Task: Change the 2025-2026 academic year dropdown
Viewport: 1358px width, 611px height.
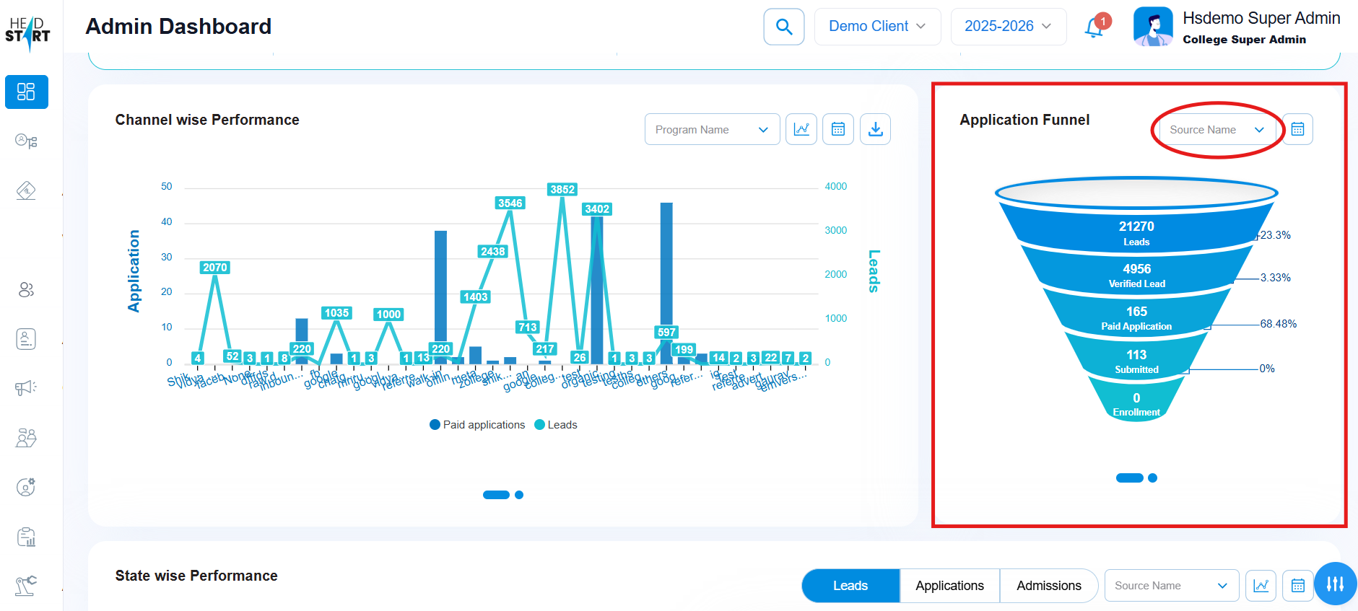Action: tap(1008, 27)
